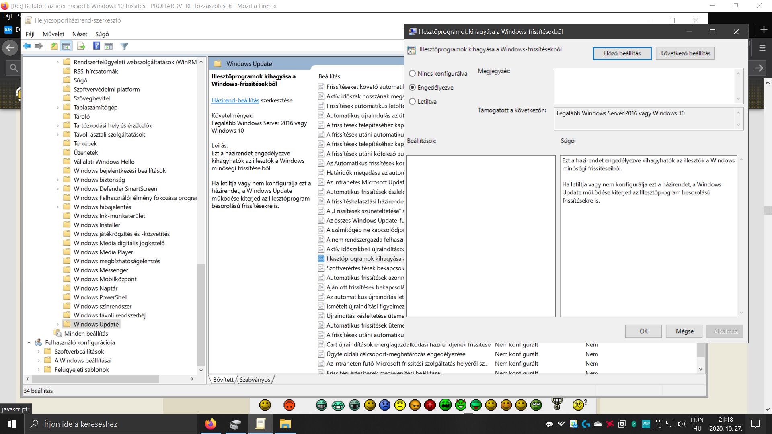Select the 'Letiltva' radio button

coord(412,102)
